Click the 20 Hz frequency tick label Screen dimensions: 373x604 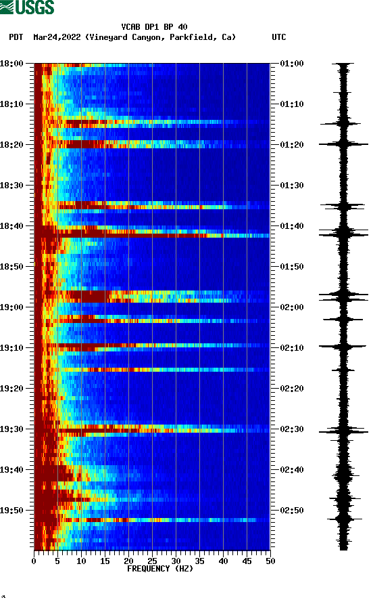coord(128,561)
